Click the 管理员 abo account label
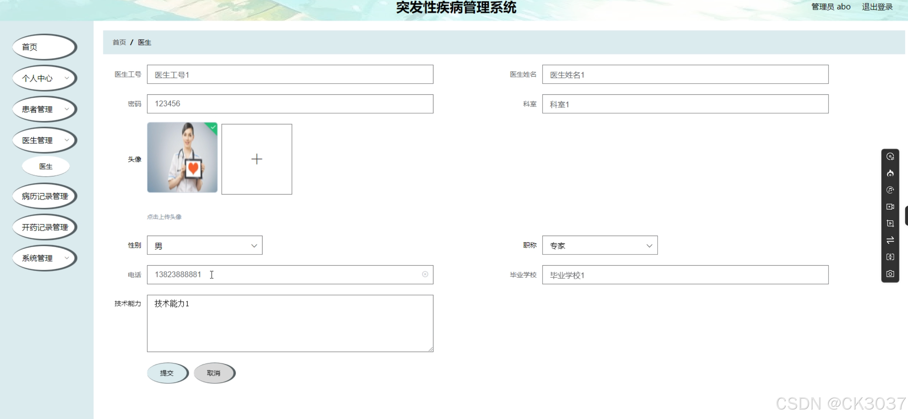Screen dimensions: 908x419 (x=831, y=7)
